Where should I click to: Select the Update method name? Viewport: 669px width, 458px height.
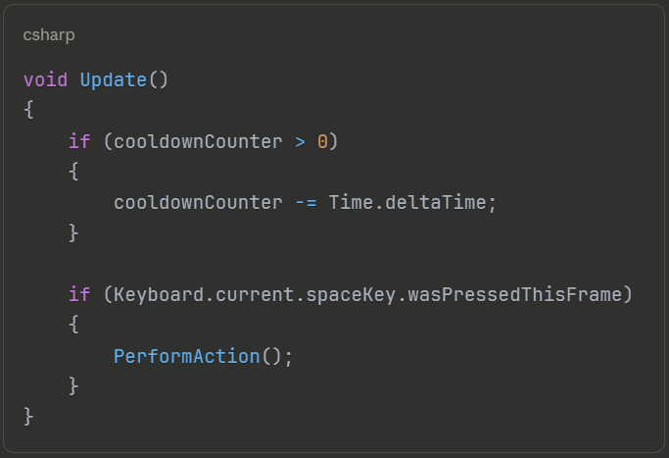click(113, 79)
